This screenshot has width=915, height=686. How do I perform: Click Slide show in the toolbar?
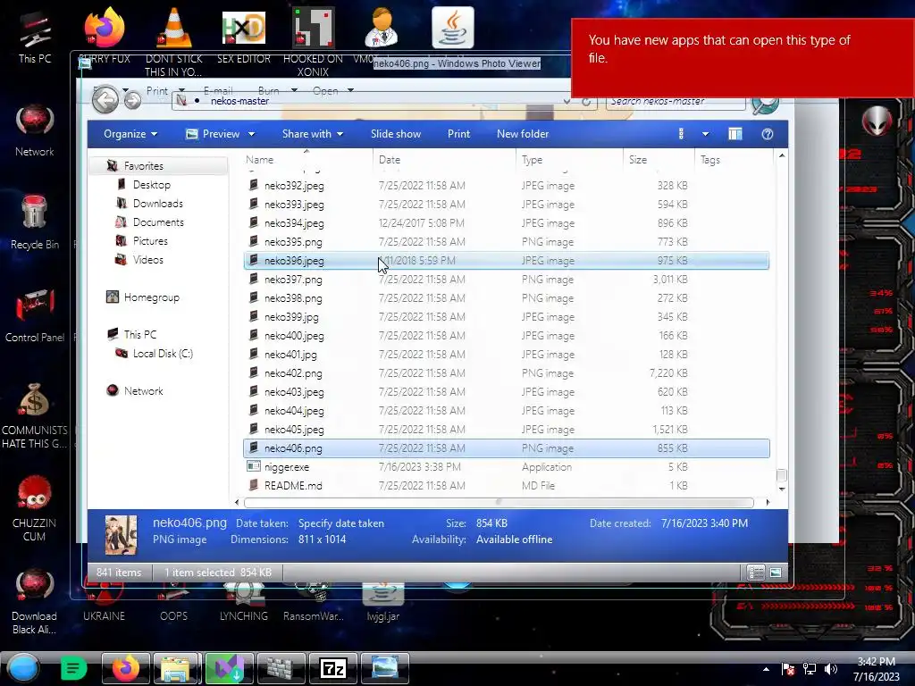396,134
